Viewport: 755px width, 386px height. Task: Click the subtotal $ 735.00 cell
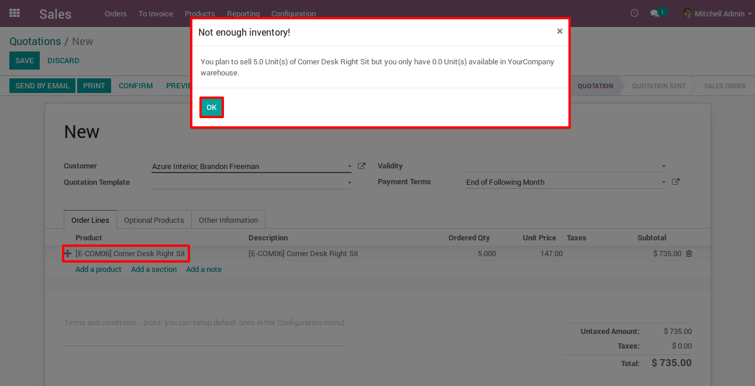pos(667,254)
